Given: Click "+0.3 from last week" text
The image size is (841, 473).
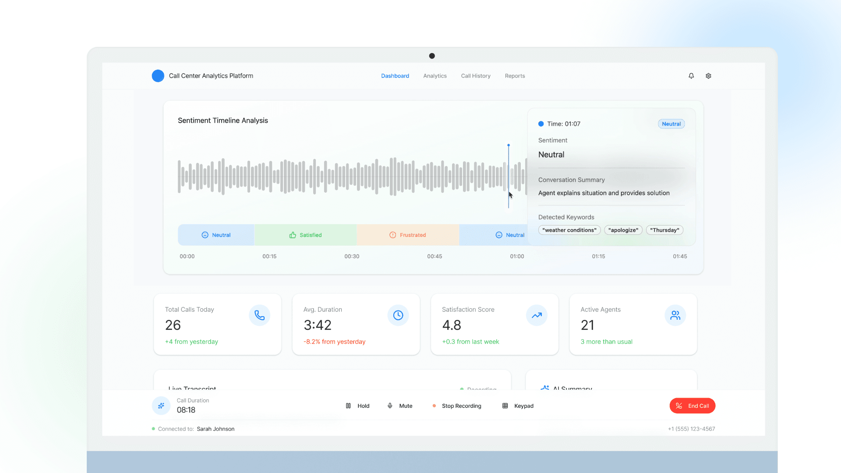Looking at the screenshot, I should click(x=470, y=342).
